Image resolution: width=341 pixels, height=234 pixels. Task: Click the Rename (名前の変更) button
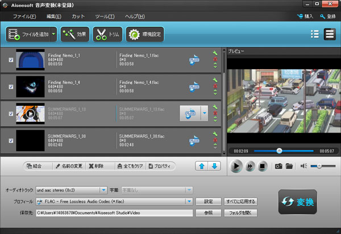pyautogui.click(x=69, y=166)
